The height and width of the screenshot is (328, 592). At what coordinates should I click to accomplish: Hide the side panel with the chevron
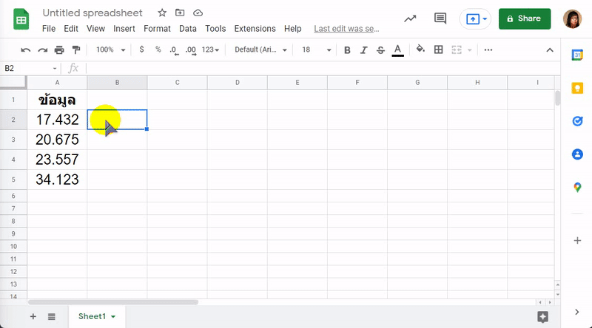click(x=576, y=312)
